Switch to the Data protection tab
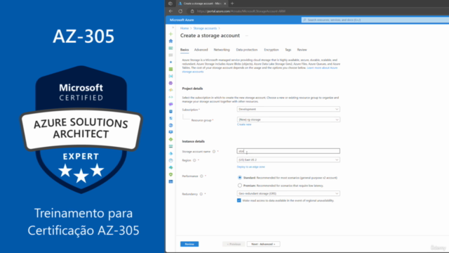The width and height of the screenshot is (449, 253). pos(247,50)
